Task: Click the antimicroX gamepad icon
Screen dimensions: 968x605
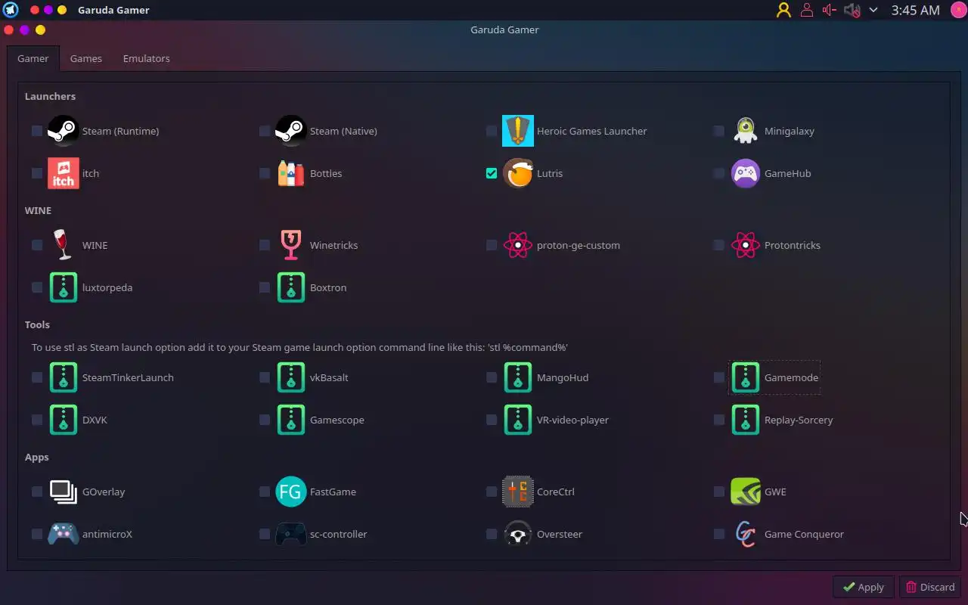Action: [63, 534]
